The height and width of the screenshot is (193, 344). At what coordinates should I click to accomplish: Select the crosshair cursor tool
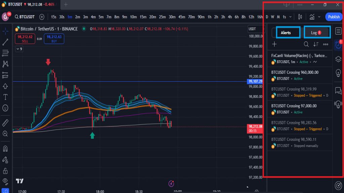pos(5,30)
